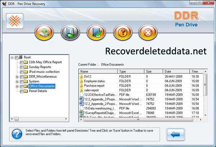Viewport: 216px width, 147px height.
Task: Click the 26-MAY-2009 date cell
Action: [174, 76]
